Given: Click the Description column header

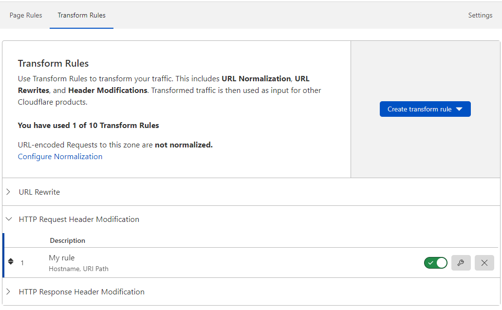Looking at the screenshot, I should 67,240.
